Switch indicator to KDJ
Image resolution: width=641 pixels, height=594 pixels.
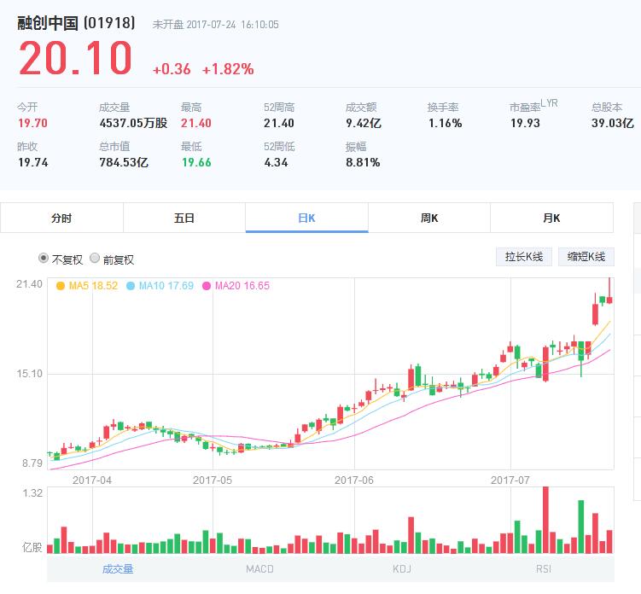tap(402, 568)
